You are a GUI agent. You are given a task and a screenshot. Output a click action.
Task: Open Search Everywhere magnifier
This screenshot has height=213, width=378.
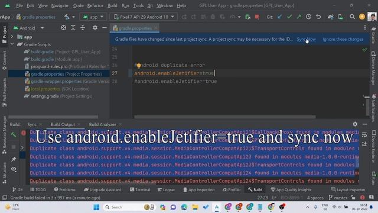(x=352, y=17)
